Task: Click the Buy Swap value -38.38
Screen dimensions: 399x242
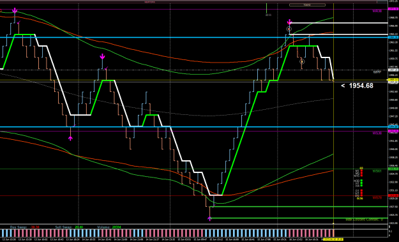Action: click(x=34, y=227)
